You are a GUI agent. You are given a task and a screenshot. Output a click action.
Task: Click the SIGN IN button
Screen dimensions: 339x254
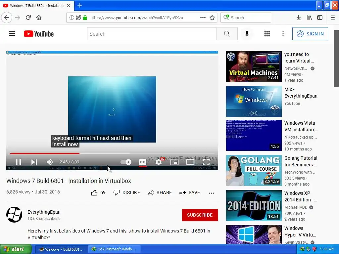[310, 34]
